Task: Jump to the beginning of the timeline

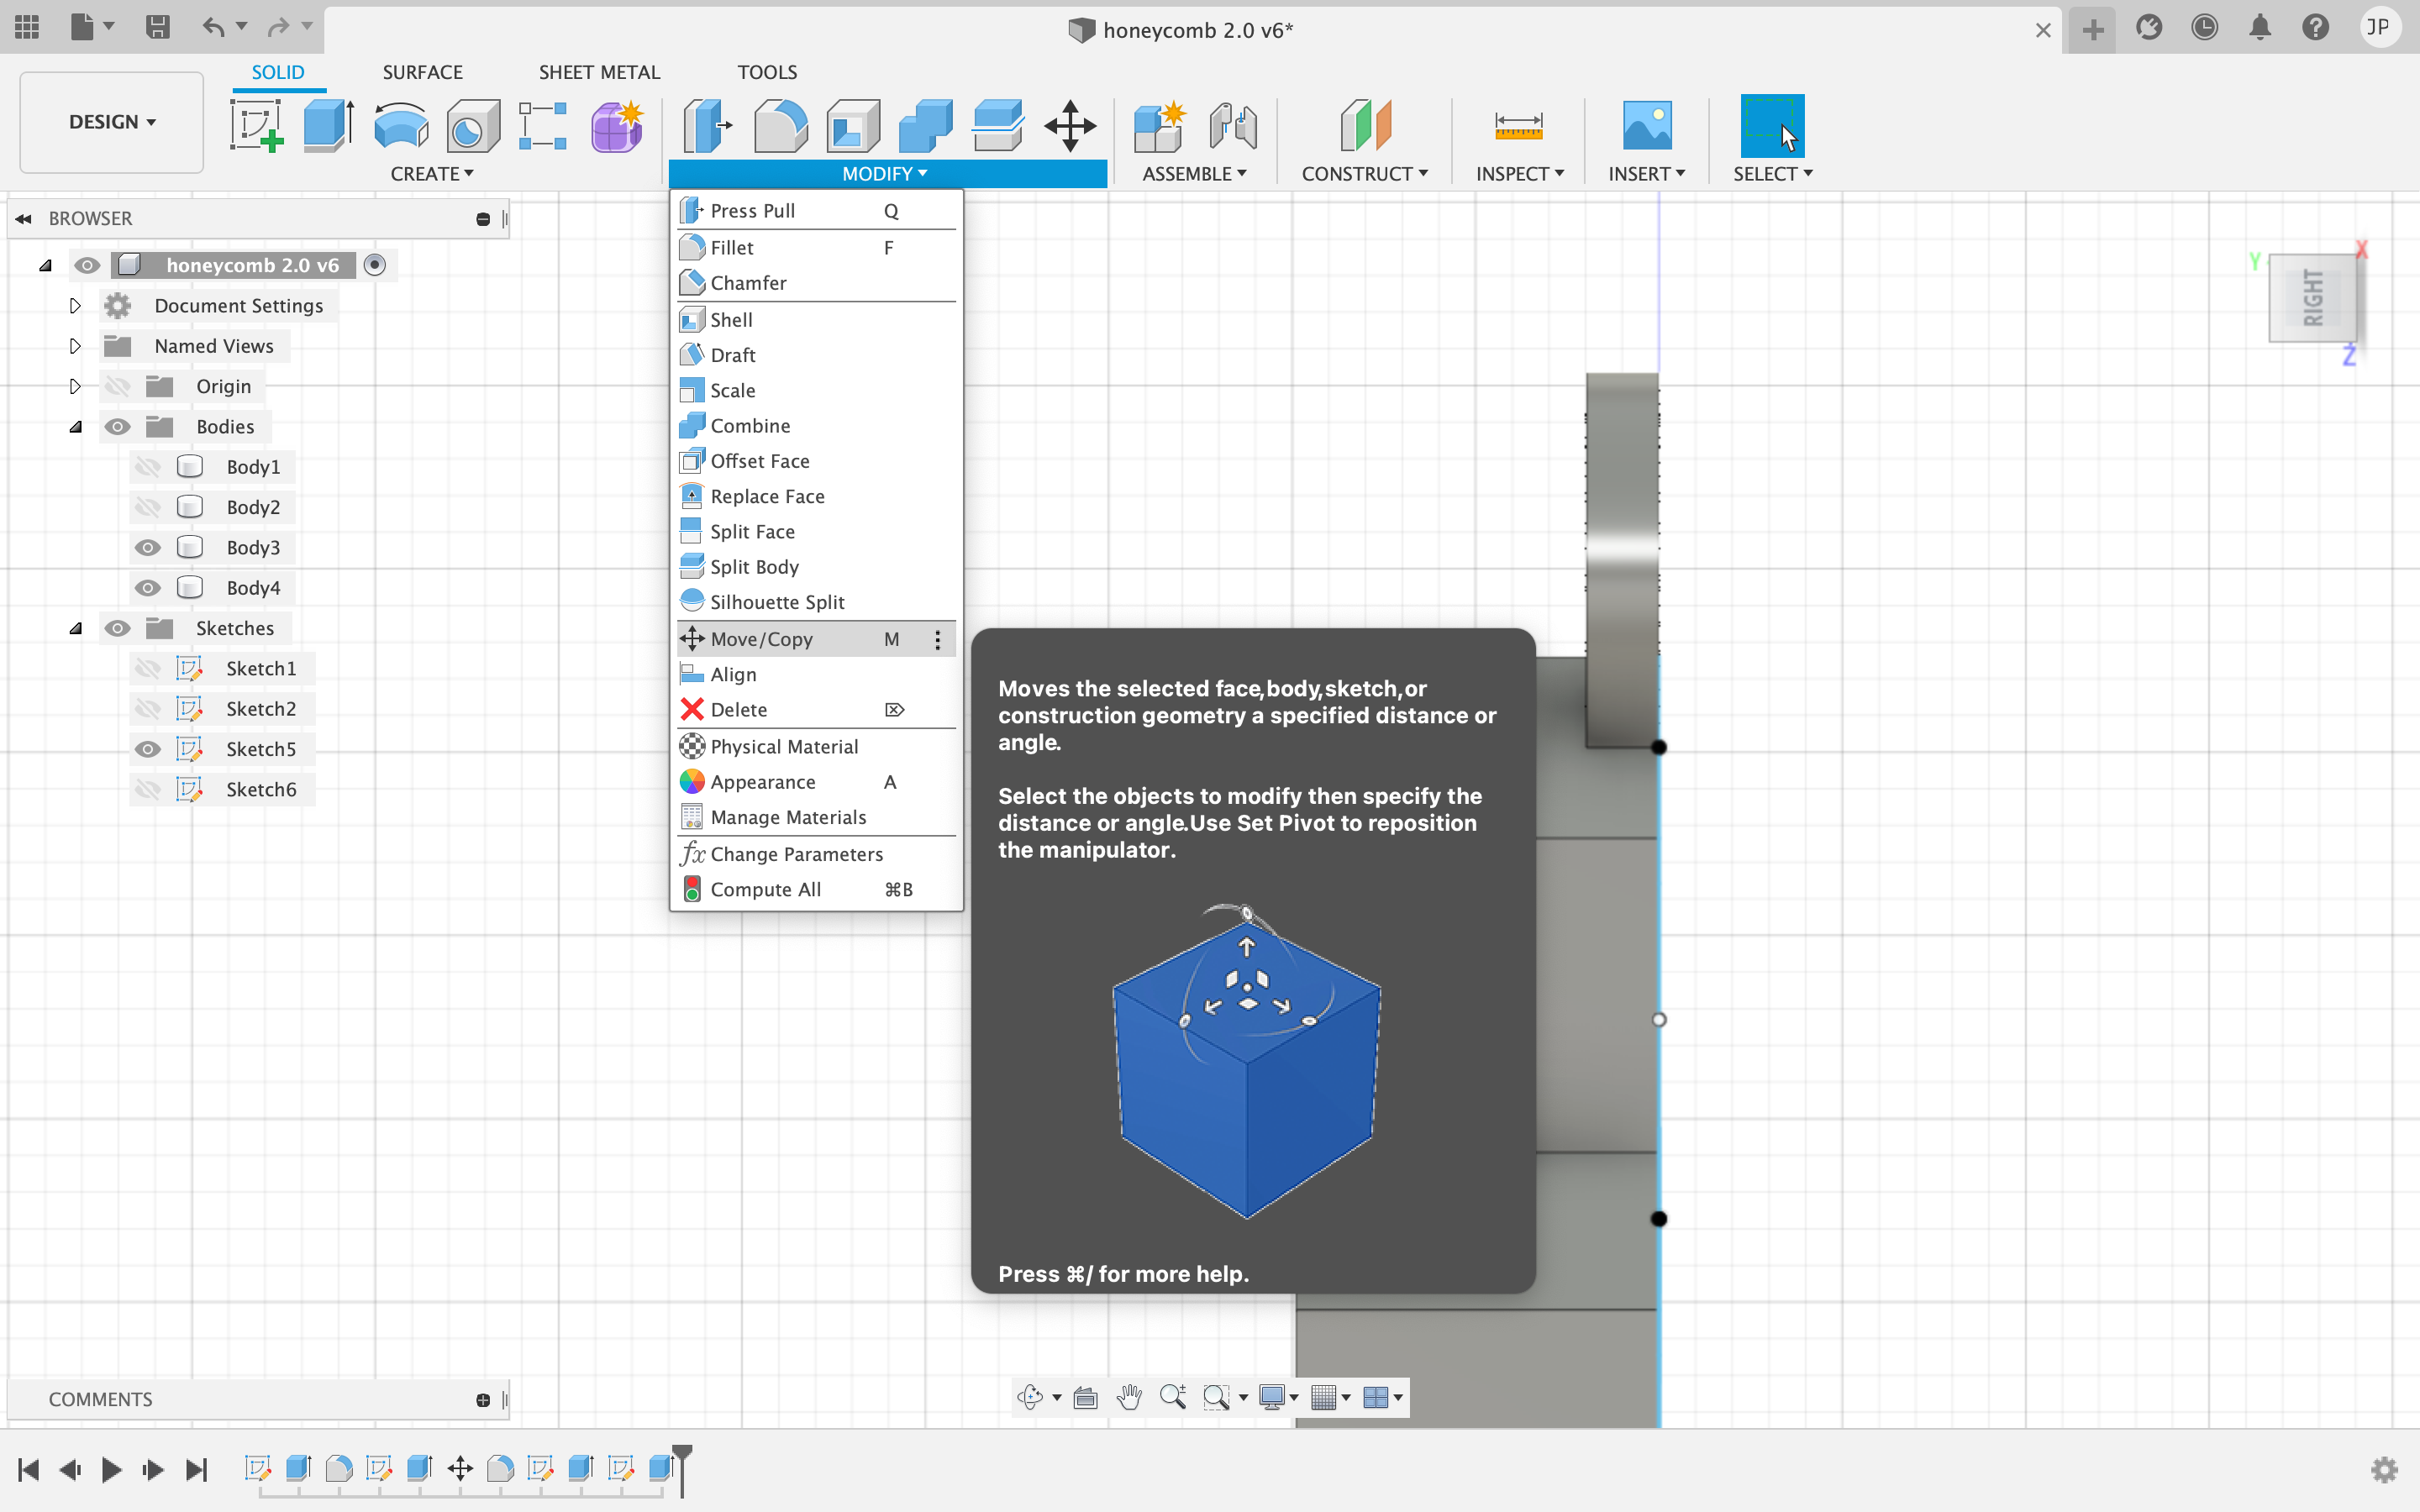Action: [x=28, y=1469]
